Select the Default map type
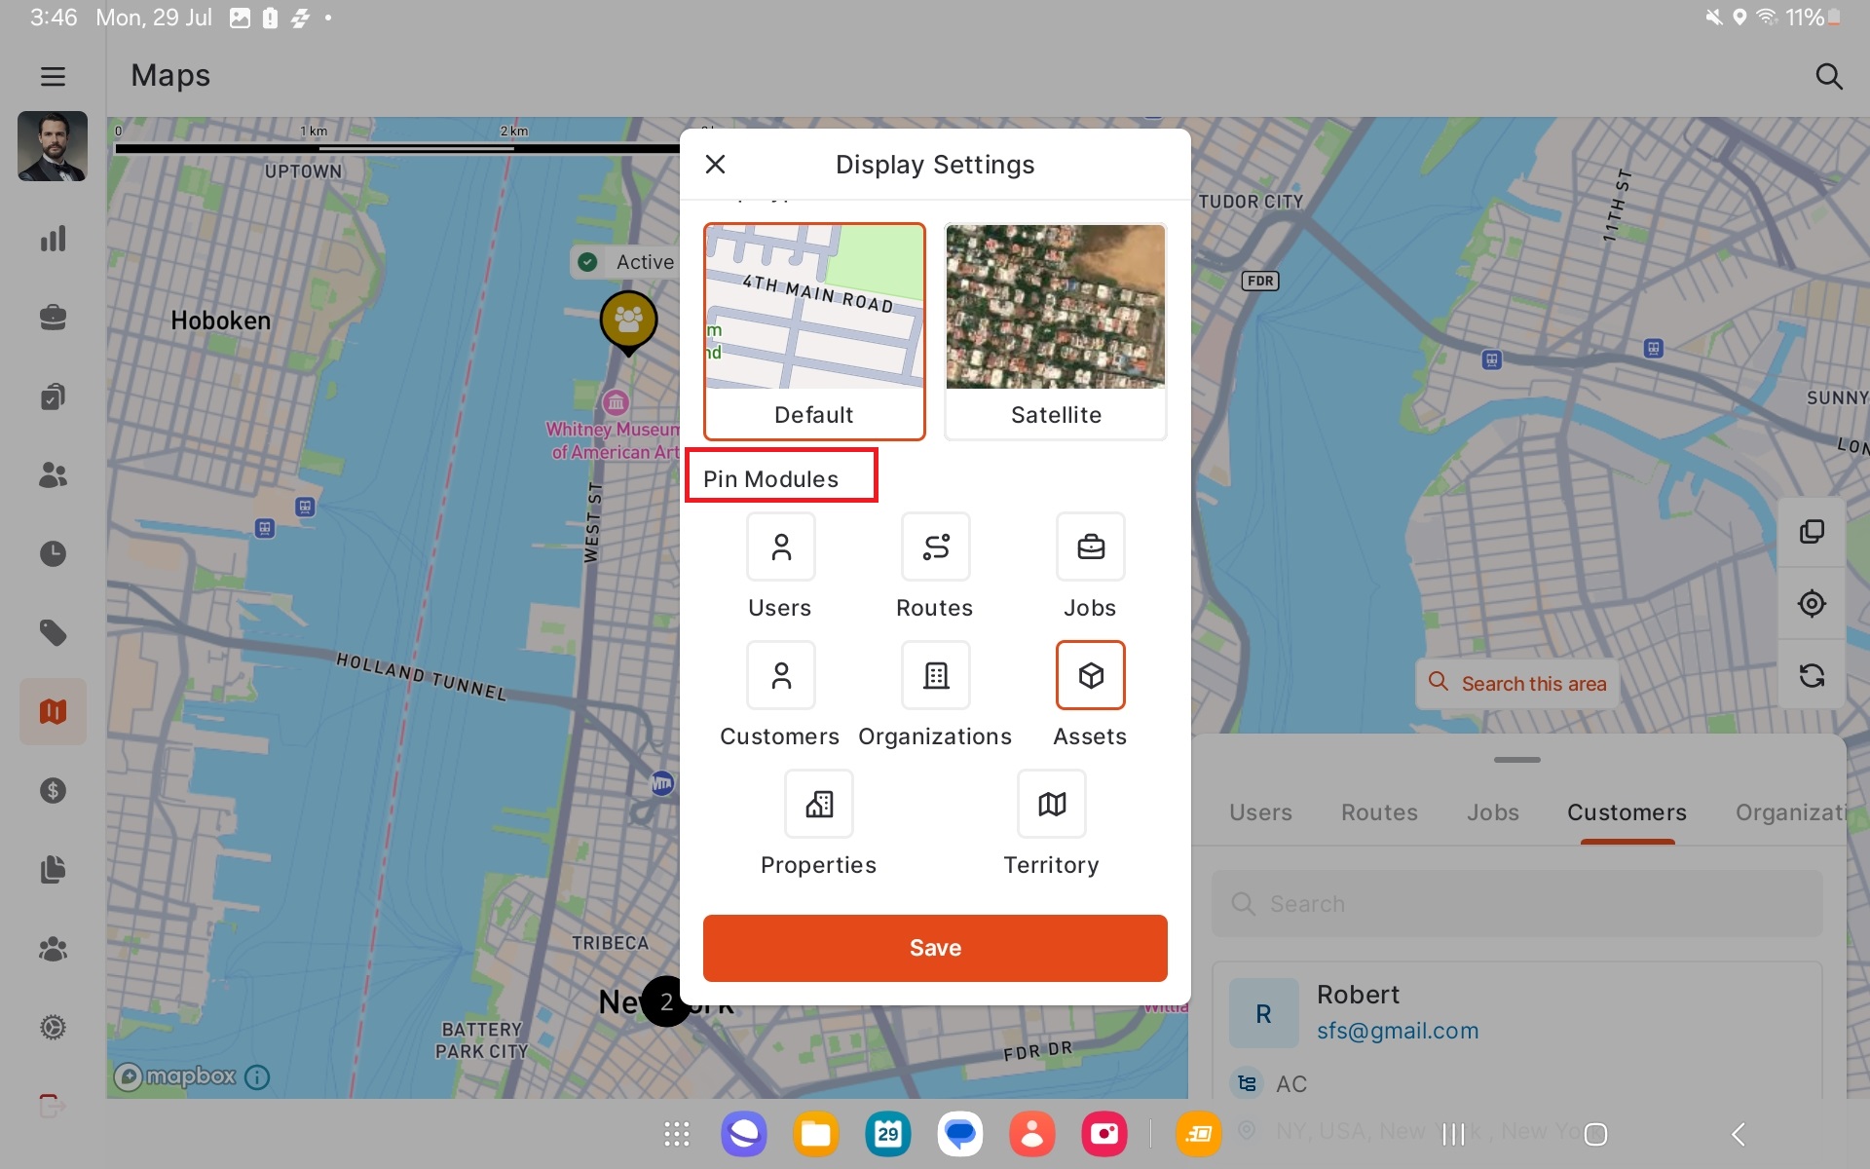 (814, 331)
